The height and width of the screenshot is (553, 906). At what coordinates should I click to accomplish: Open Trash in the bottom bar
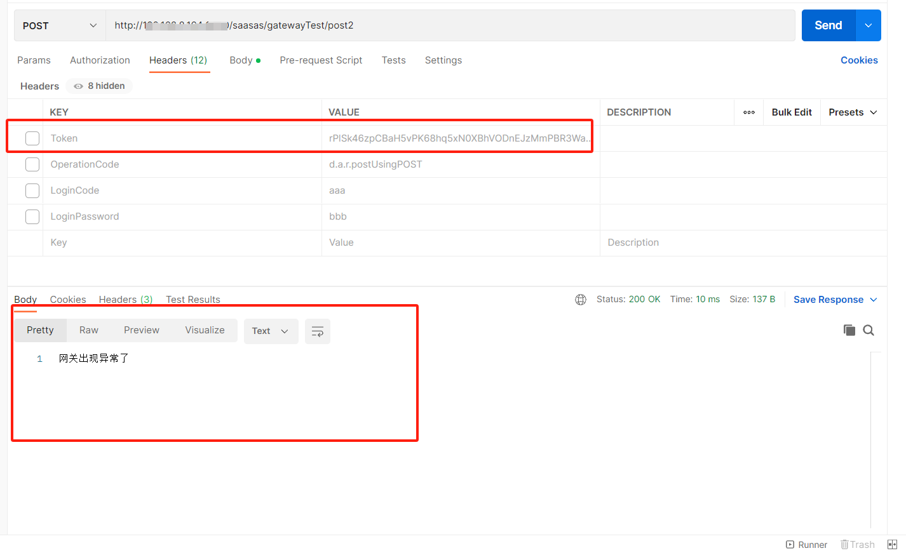[x=857, y=545]
